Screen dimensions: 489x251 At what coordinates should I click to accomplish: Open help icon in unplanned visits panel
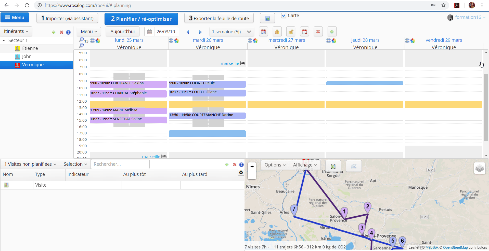click(241, 164)
